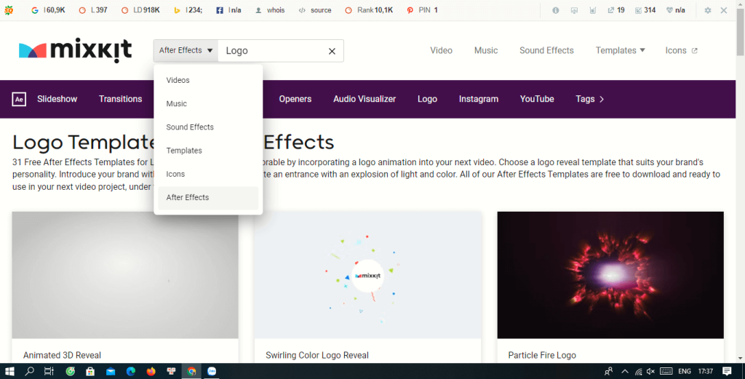Choose Videos from the search dropdown list
Screen dimensions: 745x379
(x=208, y=80)
